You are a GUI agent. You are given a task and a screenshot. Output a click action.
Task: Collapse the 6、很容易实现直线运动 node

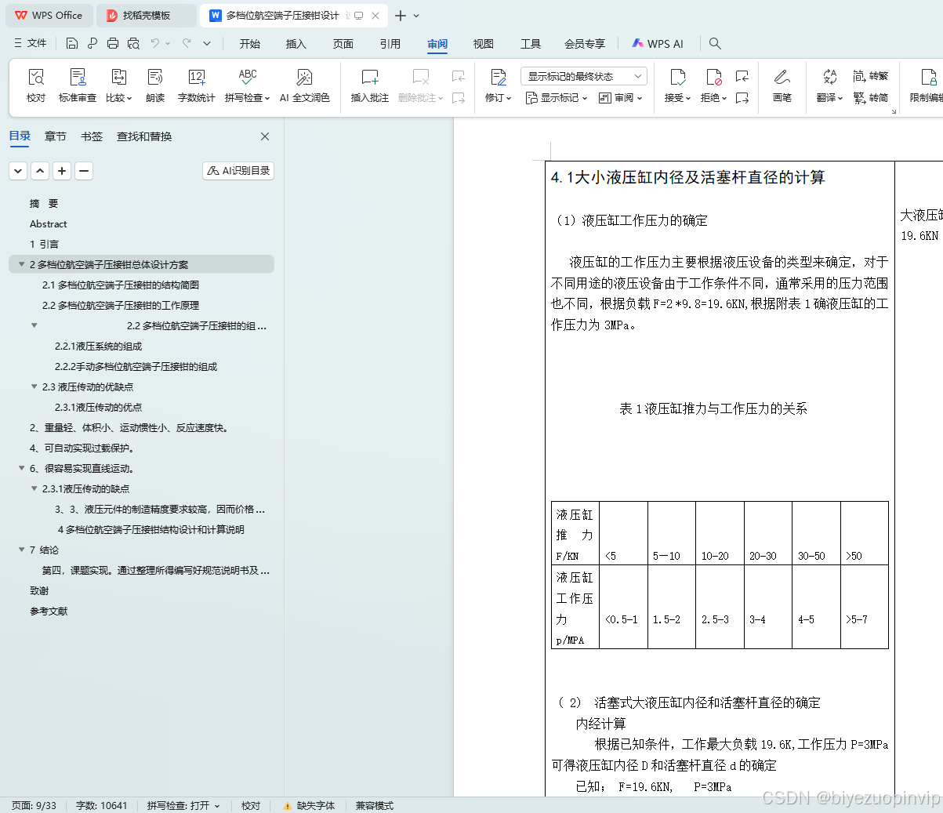[x=21, y=468]
